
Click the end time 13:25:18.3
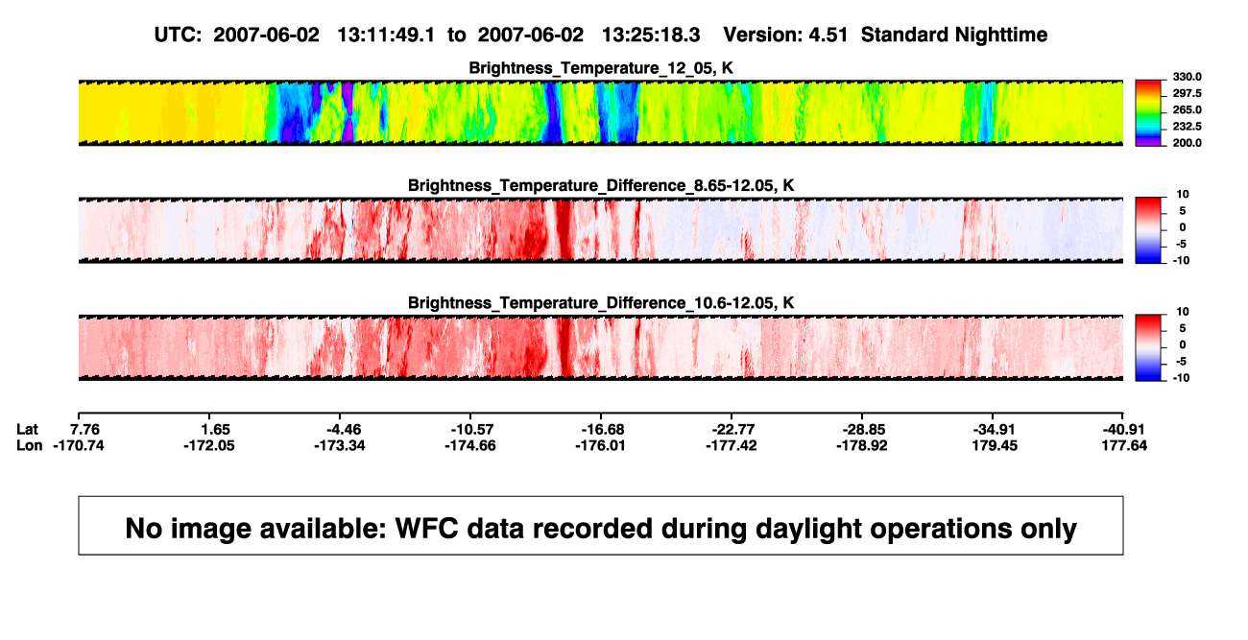click(651, 36)
